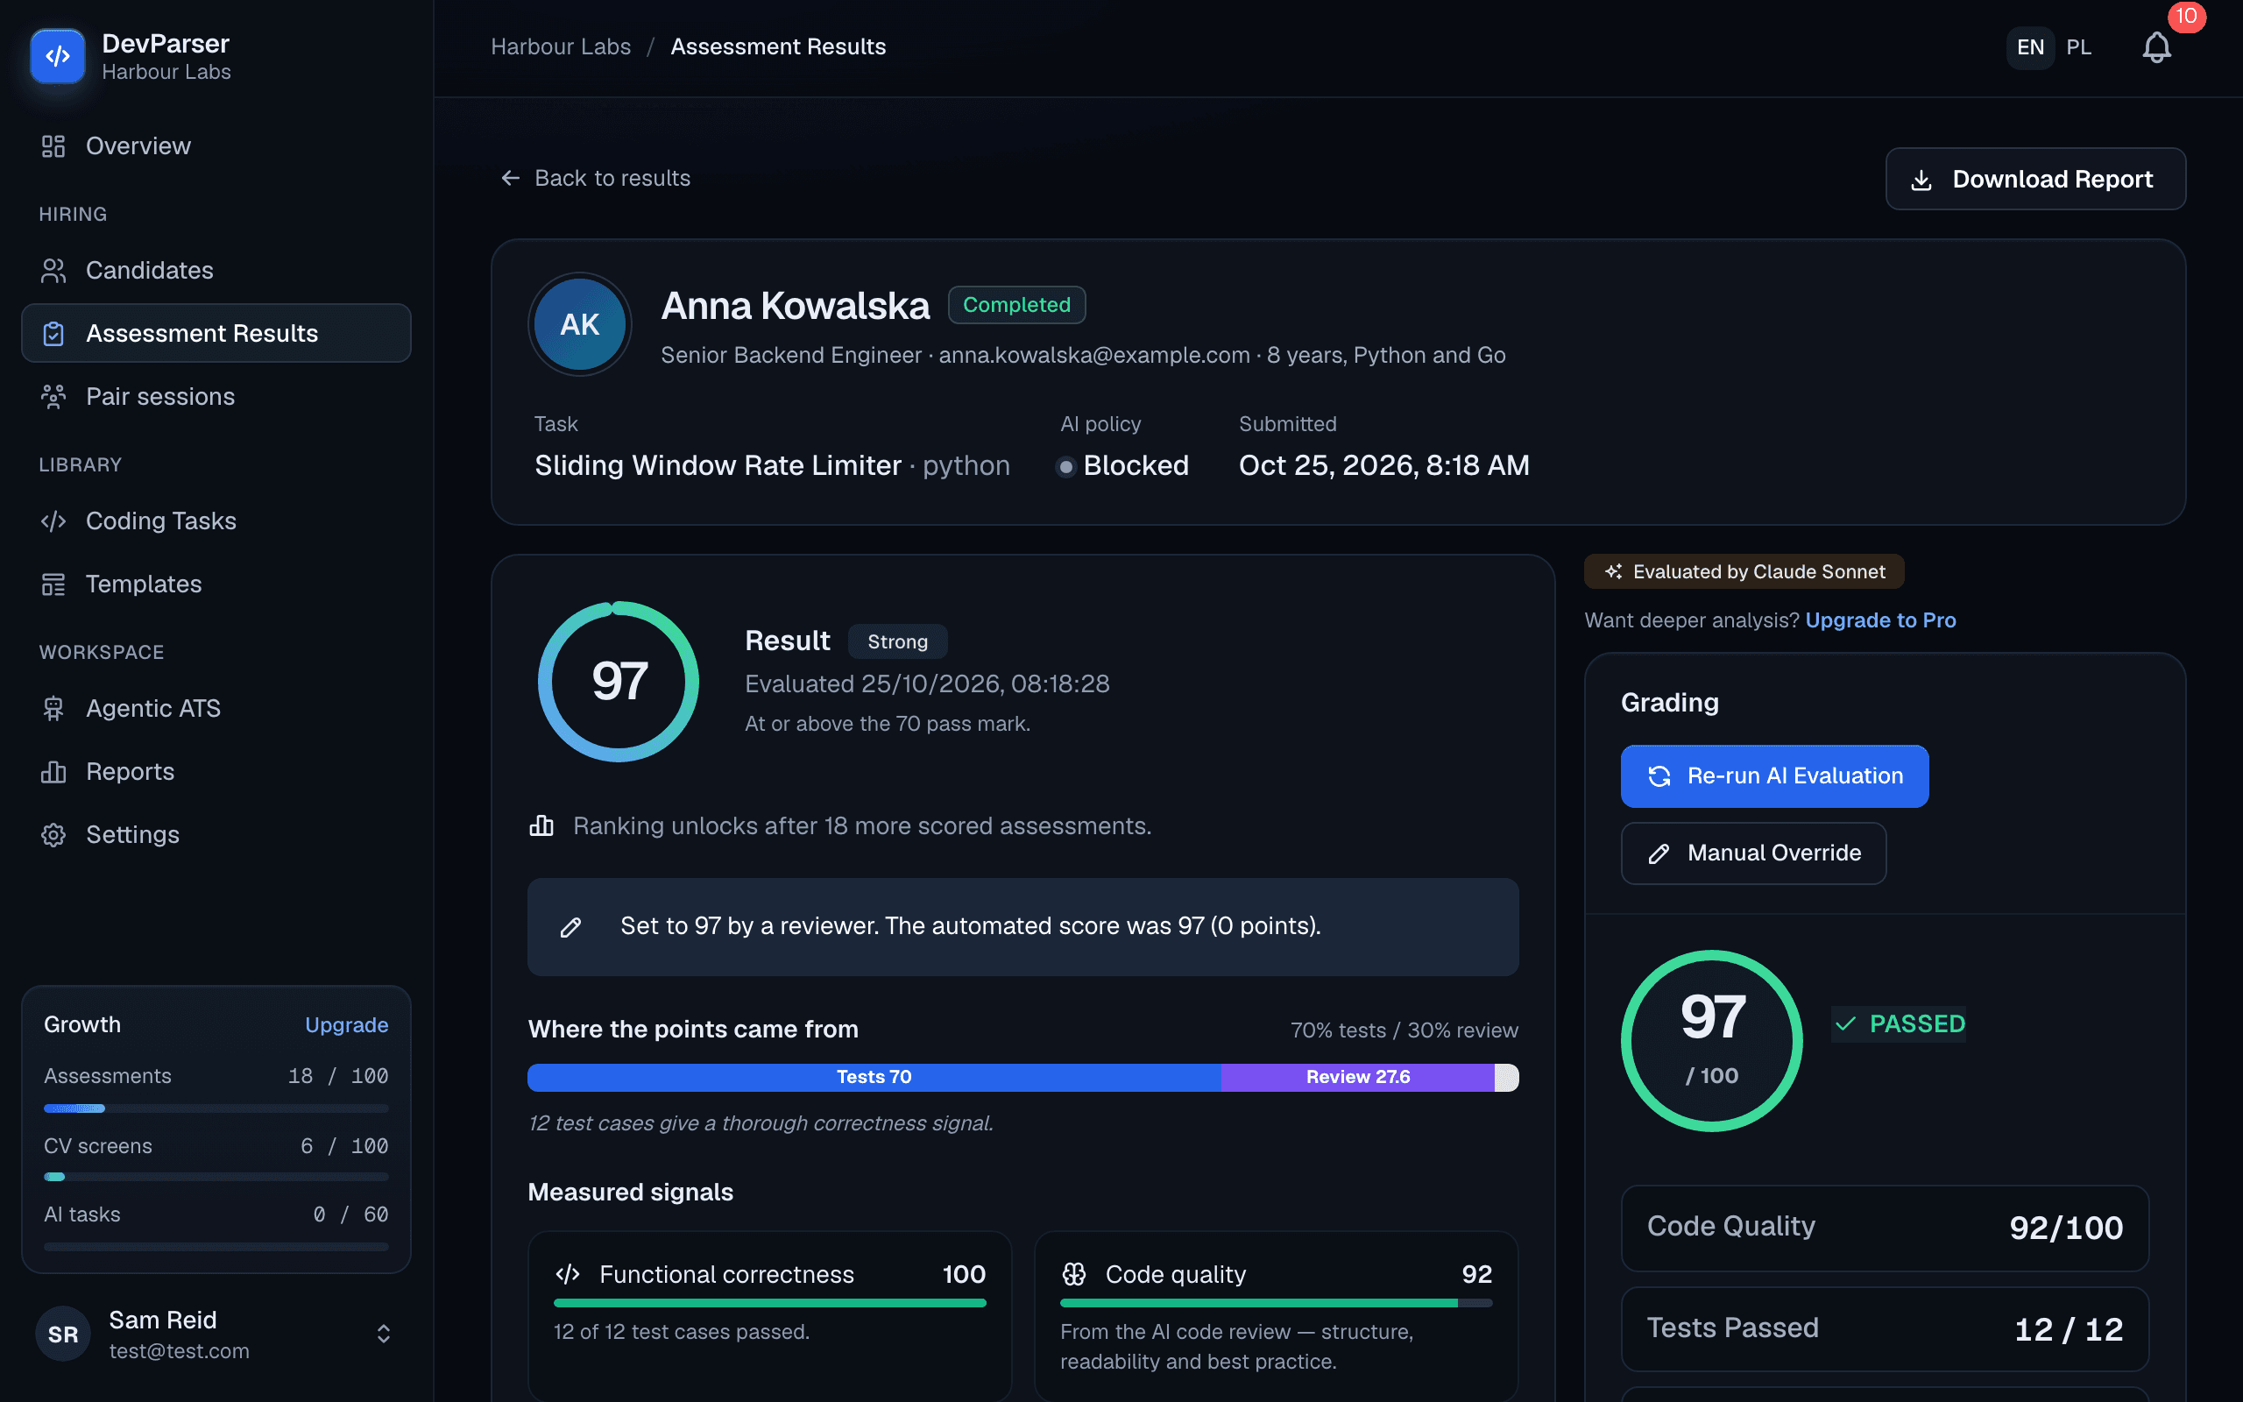This screenshot has height=1402, width=2243.
Task: Go to Candidates page
Action: point(216,270)
